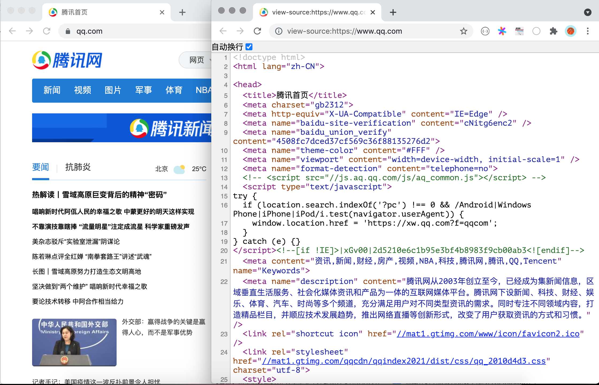The image size is (599, 385).
Task: Select the 抗肺炎 tab
Action: [x=78, y=167]
